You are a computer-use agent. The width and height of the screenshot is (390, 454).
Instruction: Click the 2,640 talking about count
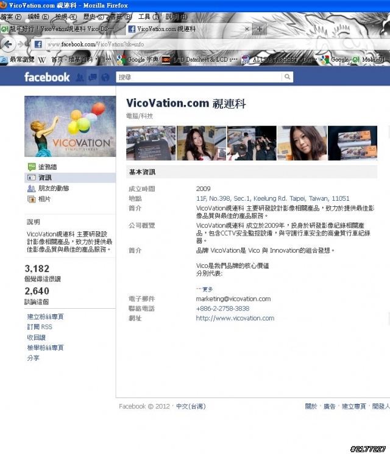click(37, 291)
